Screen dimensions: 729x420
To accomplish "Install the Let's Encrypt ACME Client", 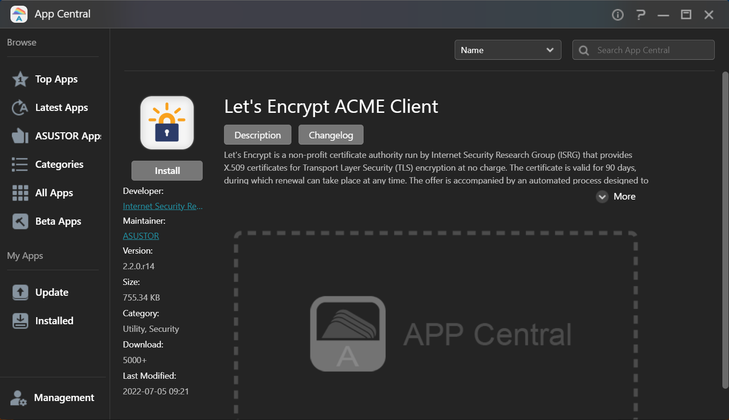I will [x=167, y=171].
